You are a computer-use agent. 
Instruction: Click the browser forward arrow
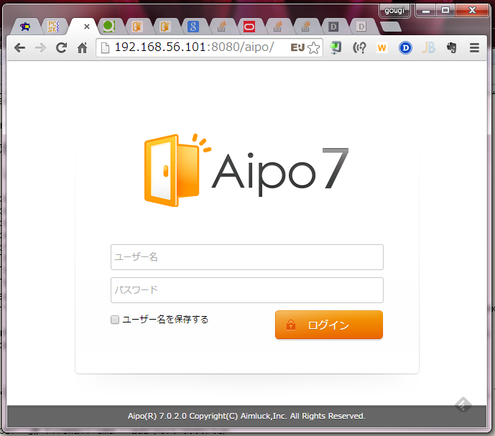[40, 48]
